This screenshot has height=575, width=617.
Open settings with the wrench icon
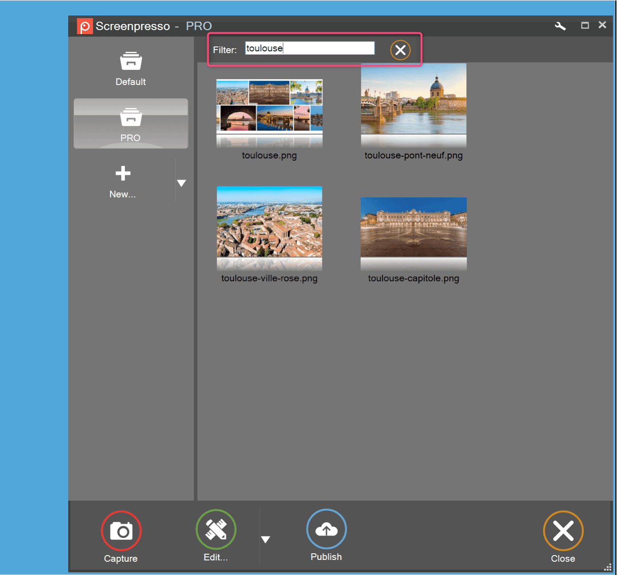click(x=560, y=26)
